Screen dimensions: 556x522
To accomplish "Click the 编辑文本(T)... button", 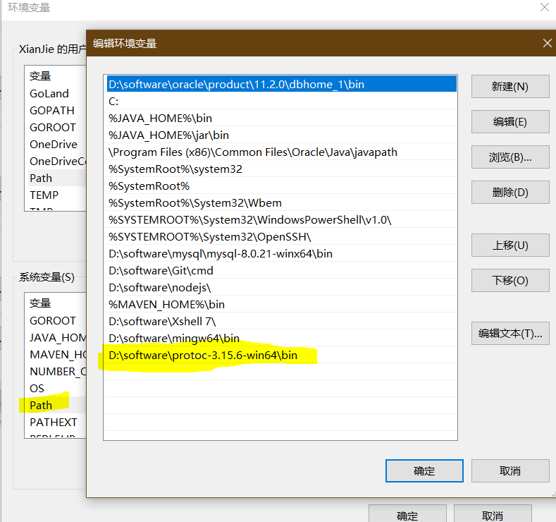I will [510, 333].
